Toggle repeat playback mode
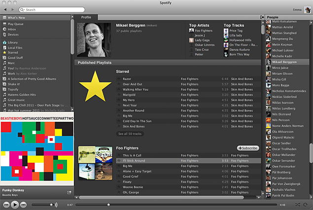 click(306, 204)
